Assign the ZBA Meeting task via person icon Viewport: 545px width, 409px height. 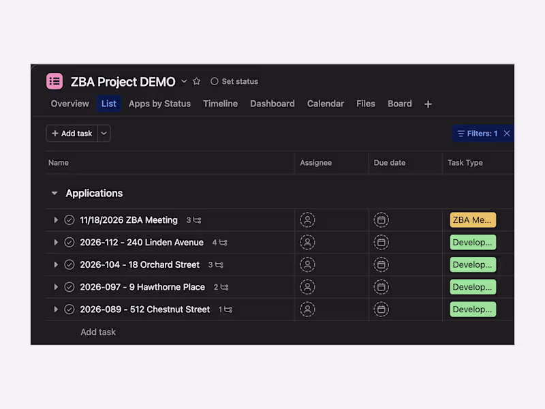click(308, 219)
